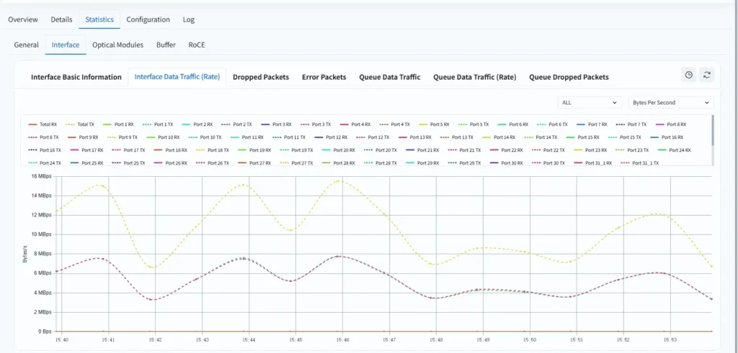The width and height of the screenshot is (738, 353).
Task: Show the Dropped Packets view
Action: pos(260,77)
